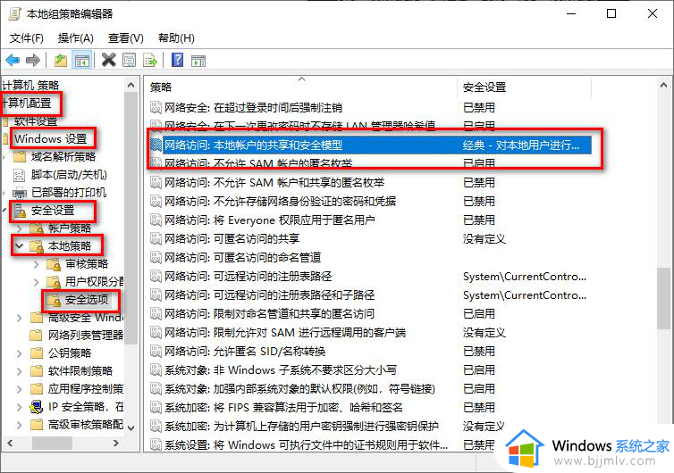Click the 用户权限分配 folder icon

[54, 282]
